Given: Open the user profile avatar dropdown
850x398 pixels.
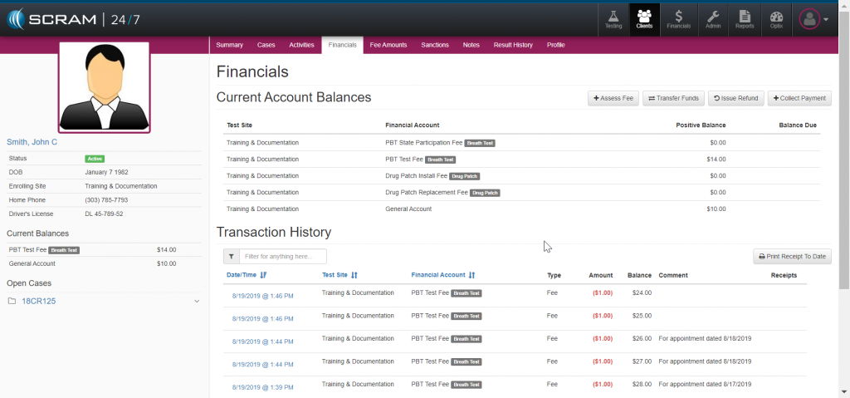Looking at the screenshot, I should (813, 19).
